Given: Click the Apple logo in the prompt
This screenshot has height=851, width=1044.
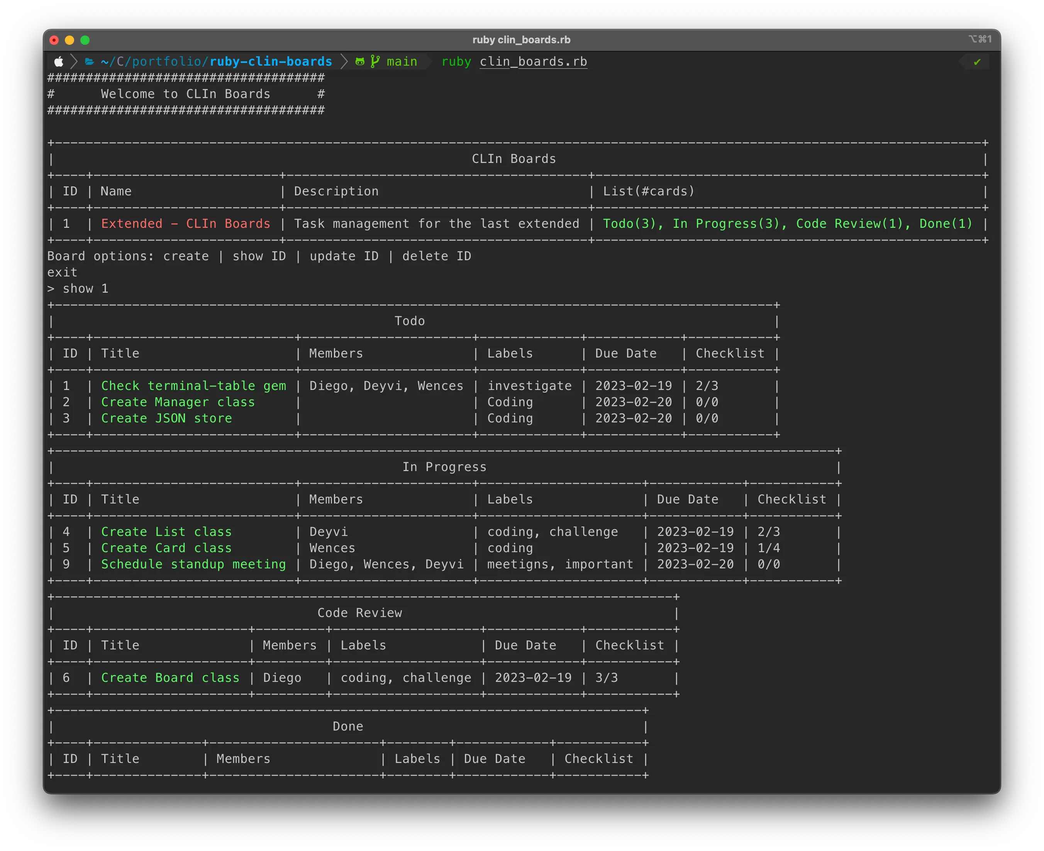Looking at the screenshot, I should (x=59, y=62).
